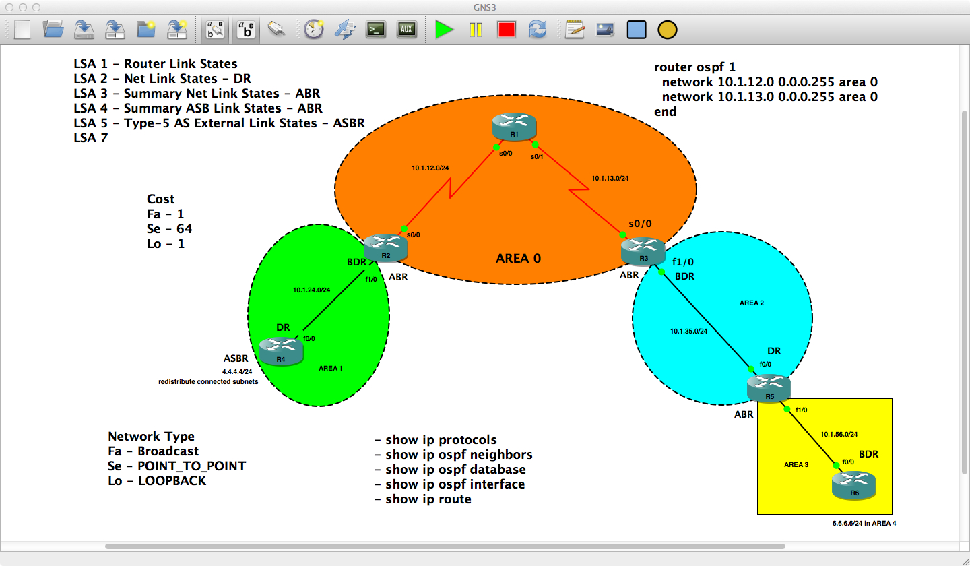
Task: Toggle the show interface labels icon
Action: tap(214, 29)
